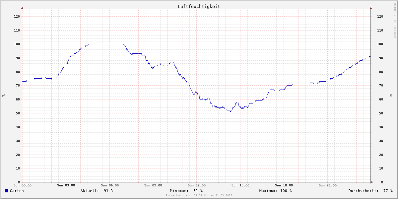Click the Sun 06:00 time axis label

click(110, 185)
